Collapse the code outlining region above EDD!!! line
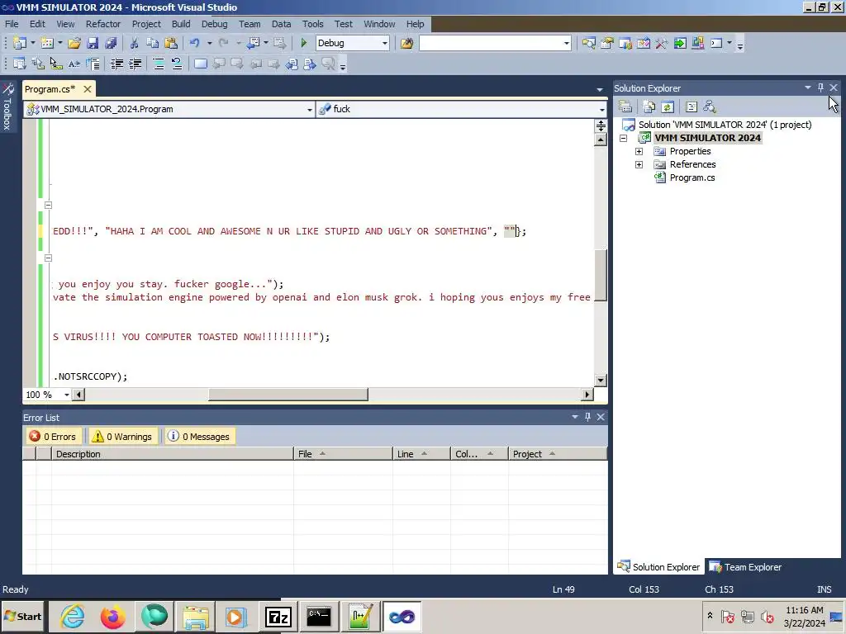Screen dimensions: 846x634 click(48, 205)
